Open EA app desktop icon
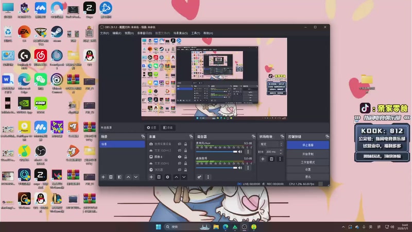This screenshot has height=232, width=412. (x=24, y=34)
